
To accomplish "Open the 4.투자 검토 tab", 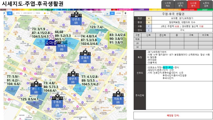I will (206, 4).
